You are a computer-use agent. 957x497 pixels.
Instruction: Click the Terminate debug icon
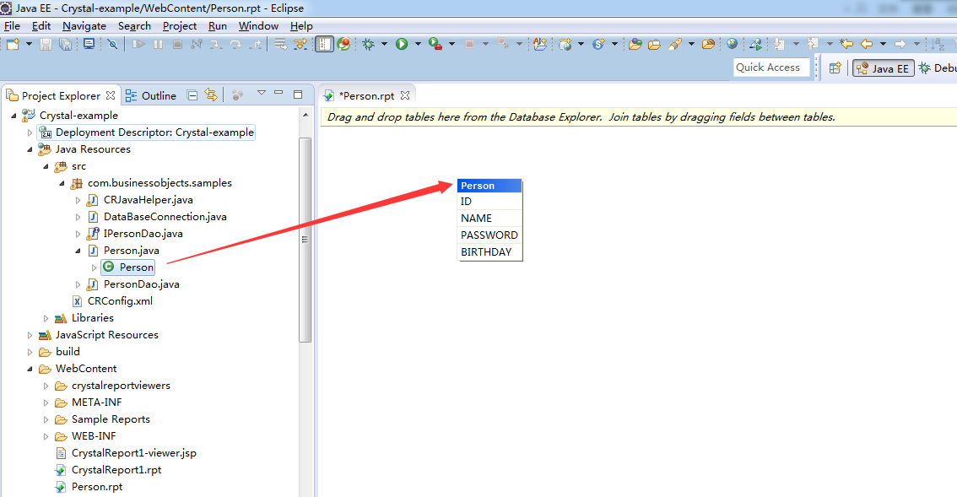point(177,44)
